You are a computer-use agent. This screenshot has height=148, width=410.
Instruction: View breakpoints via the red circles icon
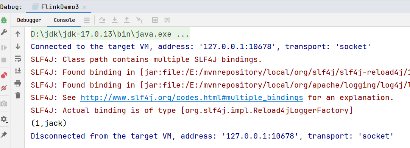click(4, 76)
